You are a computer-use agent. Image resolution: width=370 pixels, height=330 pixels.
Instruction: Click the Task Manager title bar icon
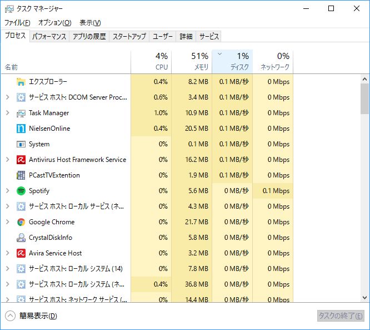click(x=9, y=9)
